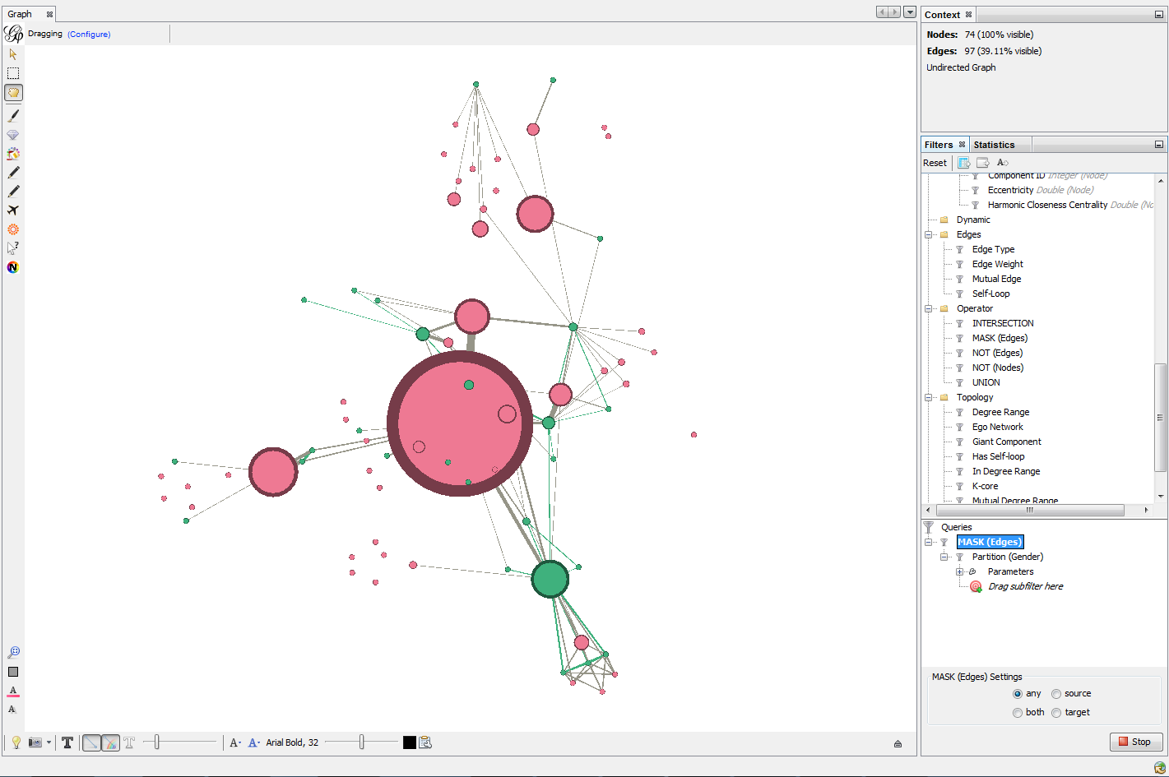This screenshot has width=1169, height=777.
Task: Toggle edge color from source nodes
Action: [x=110, y=742]
